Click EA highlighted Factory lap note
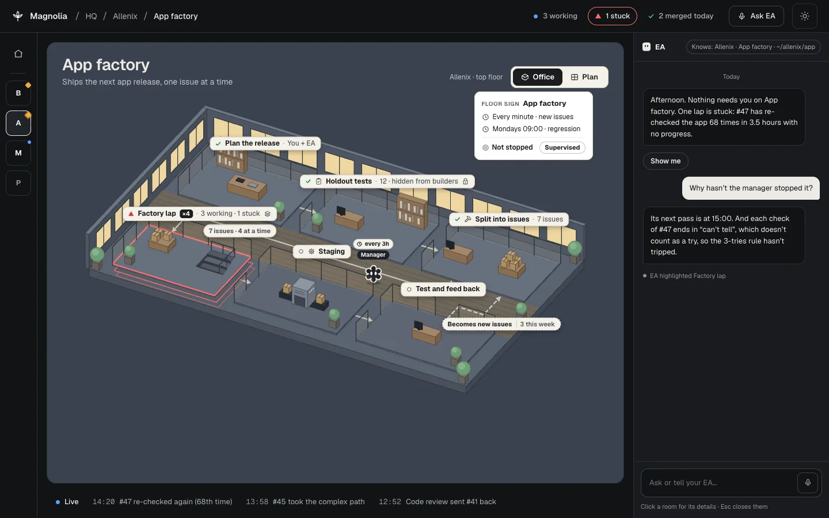Viewport: 829px width, 518px height. (684, 276)
